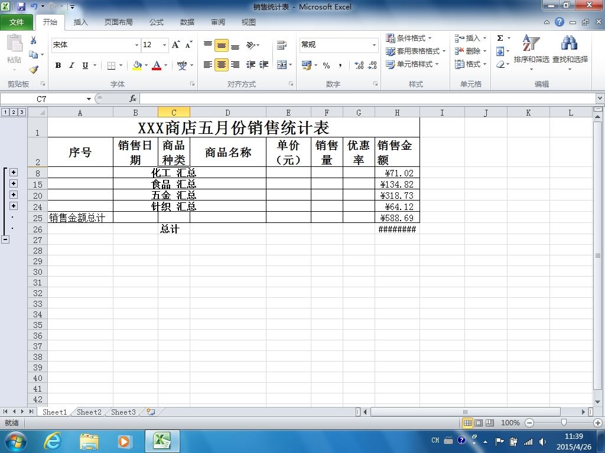Expand the 食品 汇总 group in row 15
The image size is (605, 453).
click(x=14, y=183)
